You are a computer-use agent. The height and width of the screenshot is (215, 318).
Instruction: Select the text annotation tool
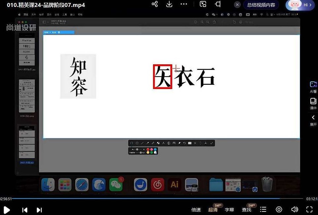163,143
